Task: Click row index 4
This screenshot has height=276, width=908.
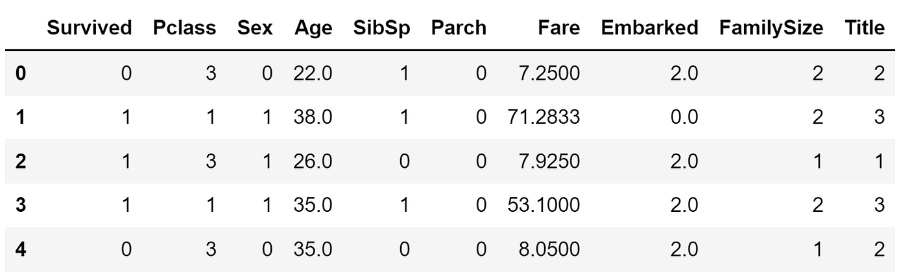Action: tap(21, 250)
